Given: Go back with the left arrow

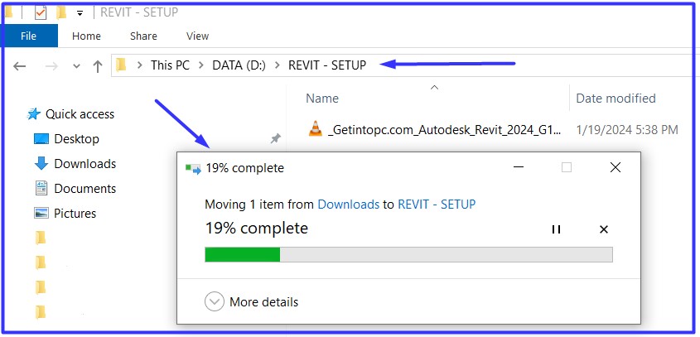Looking at the screenshot, I should (19, 66).
